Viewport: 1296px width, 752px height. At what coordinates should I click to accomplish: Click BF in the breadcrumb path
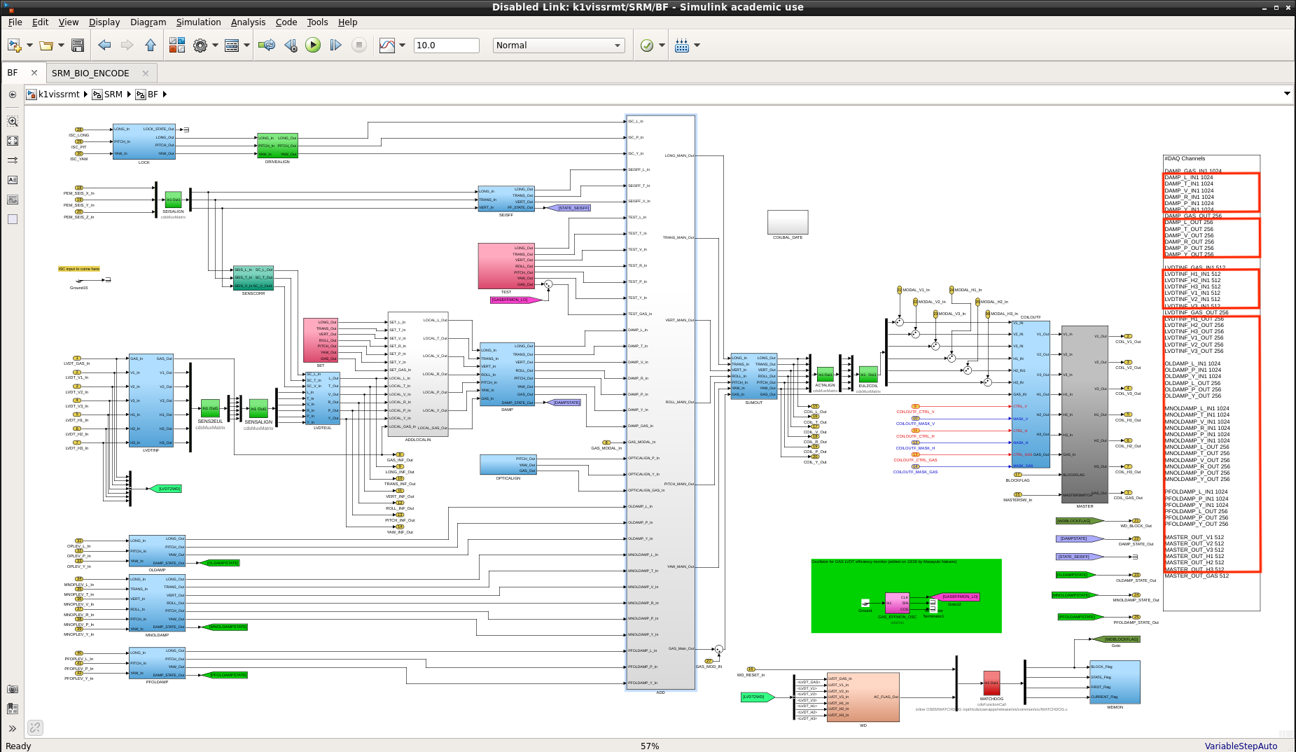153,95
